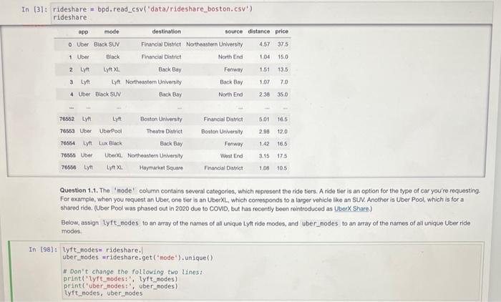Click price 37.5 in row 0
This screenshot has width=501, height=302.
(x=283, y=44)
